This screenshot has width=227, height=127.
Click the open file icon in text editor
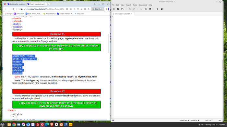click(x=118, y=9)
